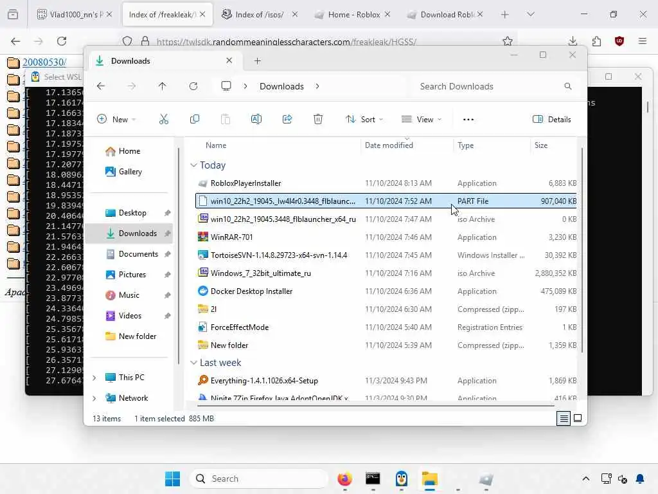Go to Documents in navigation pane

point(129,254)
